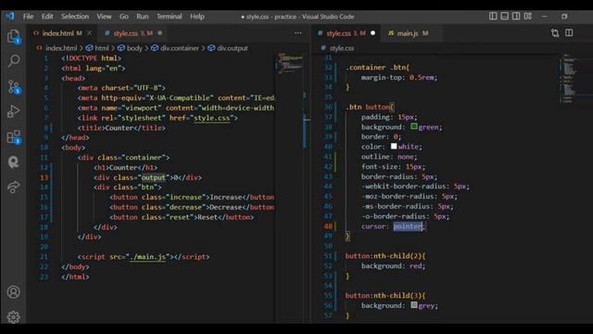Image resolution: width=593 pixels, height=334 pixels.
Task: Click the button:nth-child(2) selector
Action: click(385, 256)
